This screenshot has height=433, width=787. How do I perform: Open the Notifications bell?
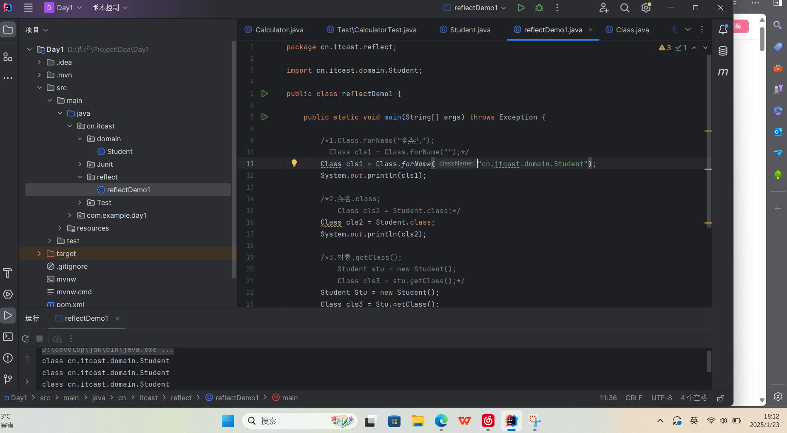(723, 29)
